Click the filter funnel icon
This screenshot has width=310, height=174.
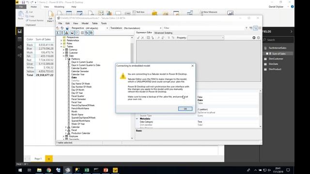click(247, 28)
